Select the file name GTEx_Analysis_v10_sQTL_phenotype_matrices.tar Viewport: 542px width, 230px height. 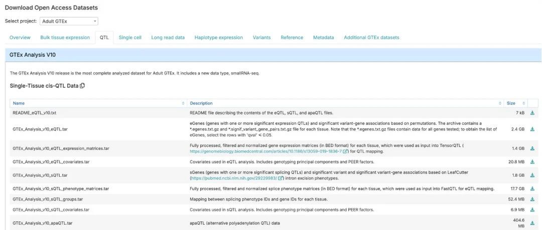click(x=61, y=189)
